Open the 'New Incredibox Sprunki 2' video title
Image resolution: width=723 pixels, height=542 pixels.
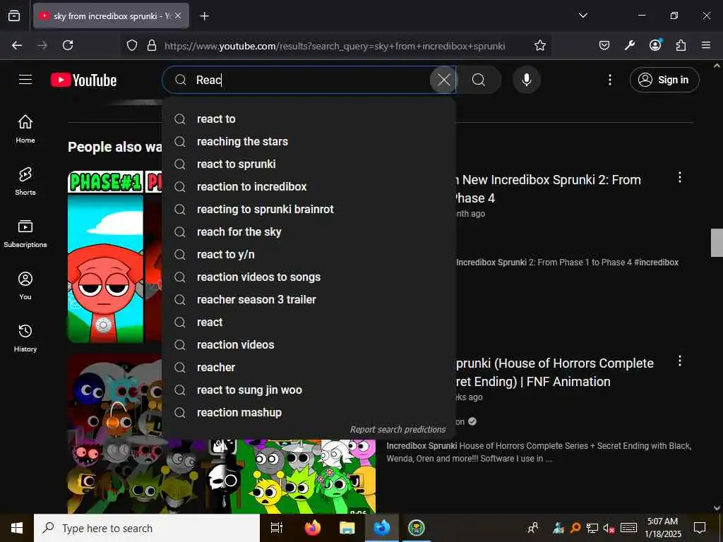tap(547, 189)
